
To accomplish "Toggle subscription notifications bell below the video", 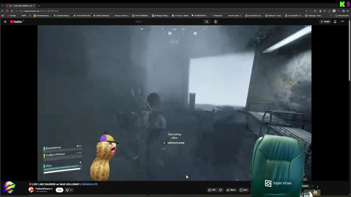I will coord(67,190).
